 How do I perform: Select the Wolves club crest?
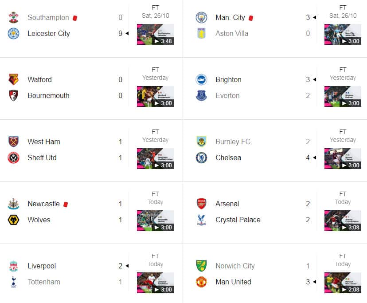pyautogui.click(x=14, y=220)
